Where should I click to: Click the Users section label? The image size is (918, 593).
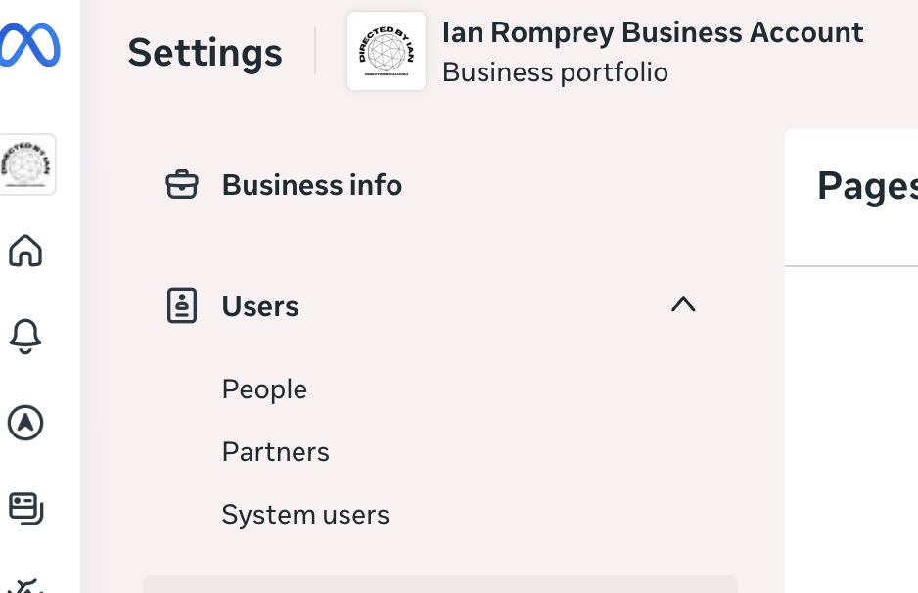[x=260, y=306]
